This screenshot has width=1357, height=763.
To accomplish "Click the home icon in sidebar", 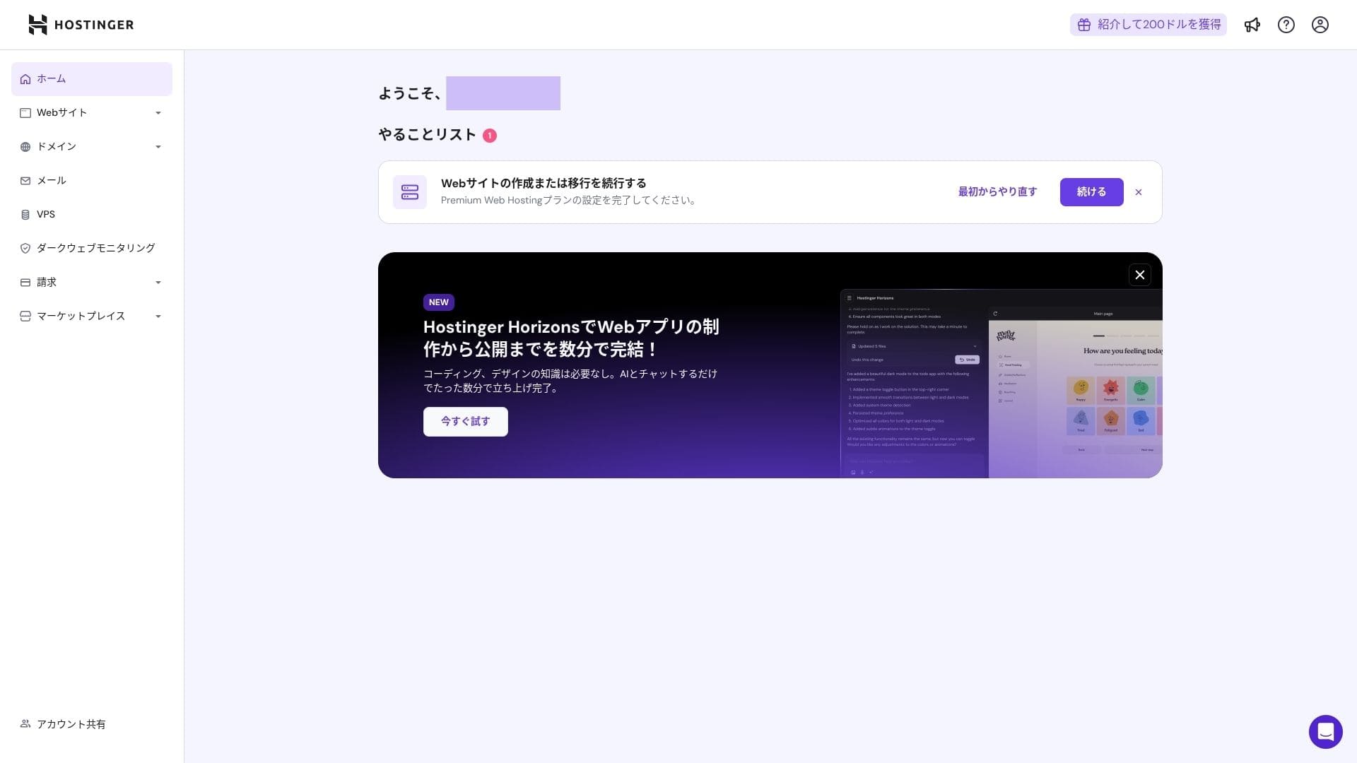I will coord(25,79).
